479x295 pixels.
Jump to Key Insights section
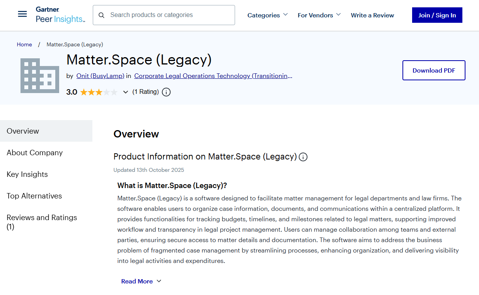point(27,174)
